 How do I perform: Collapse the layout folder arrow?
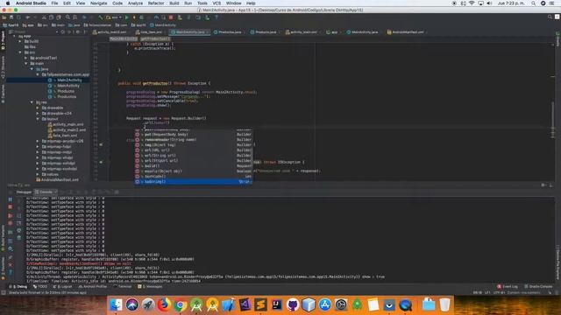pyautogui.click(x=38, y=119)
